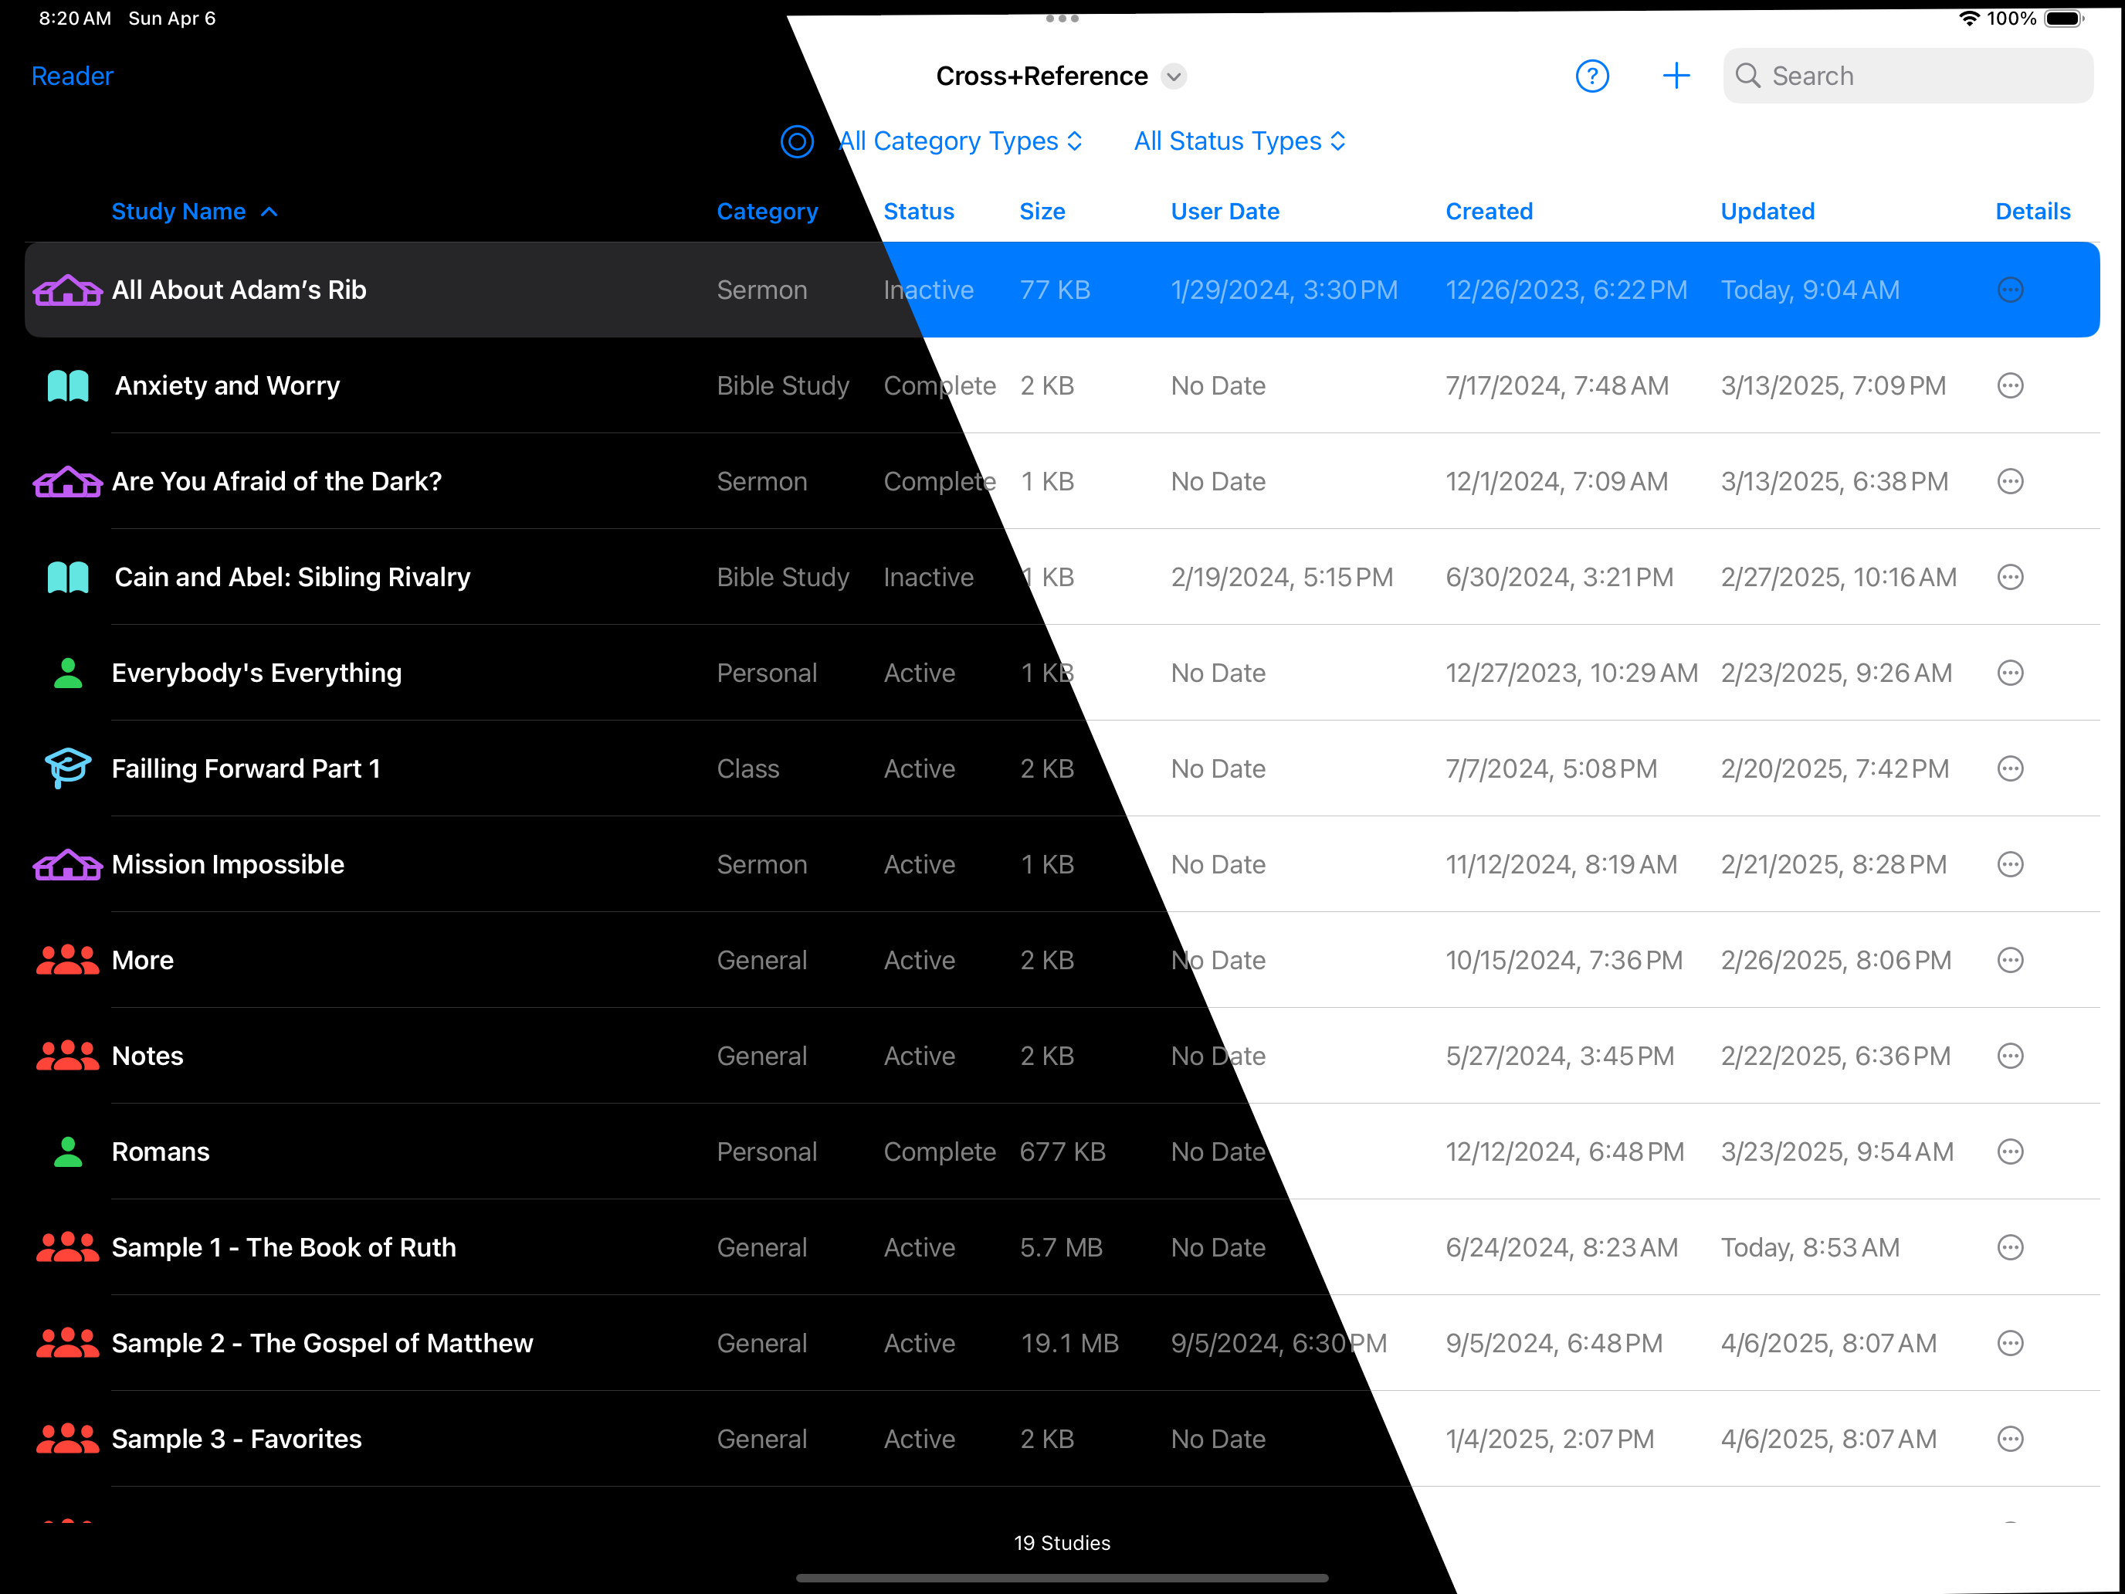Screen dimensions: 2125x1594
Task: Sort by the Updated column
Action: tap(1767, 212)
